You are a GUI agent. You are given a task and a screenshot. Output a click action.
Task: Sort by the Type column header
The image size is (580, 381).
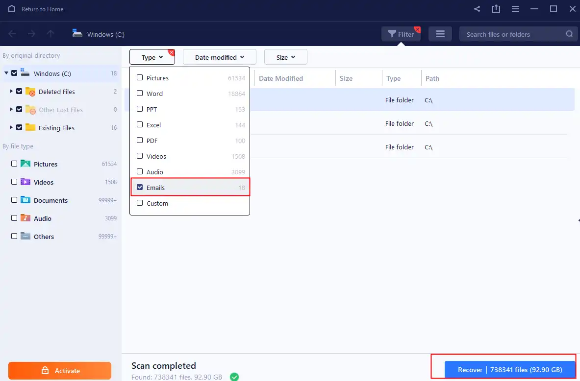[x=394, y=78]
